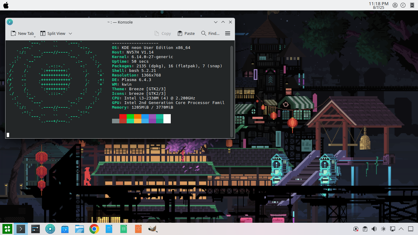This screenshot has width=418, height=235.
Task: Click the Konsole terminal icon in taskbar
Action: 21,229
